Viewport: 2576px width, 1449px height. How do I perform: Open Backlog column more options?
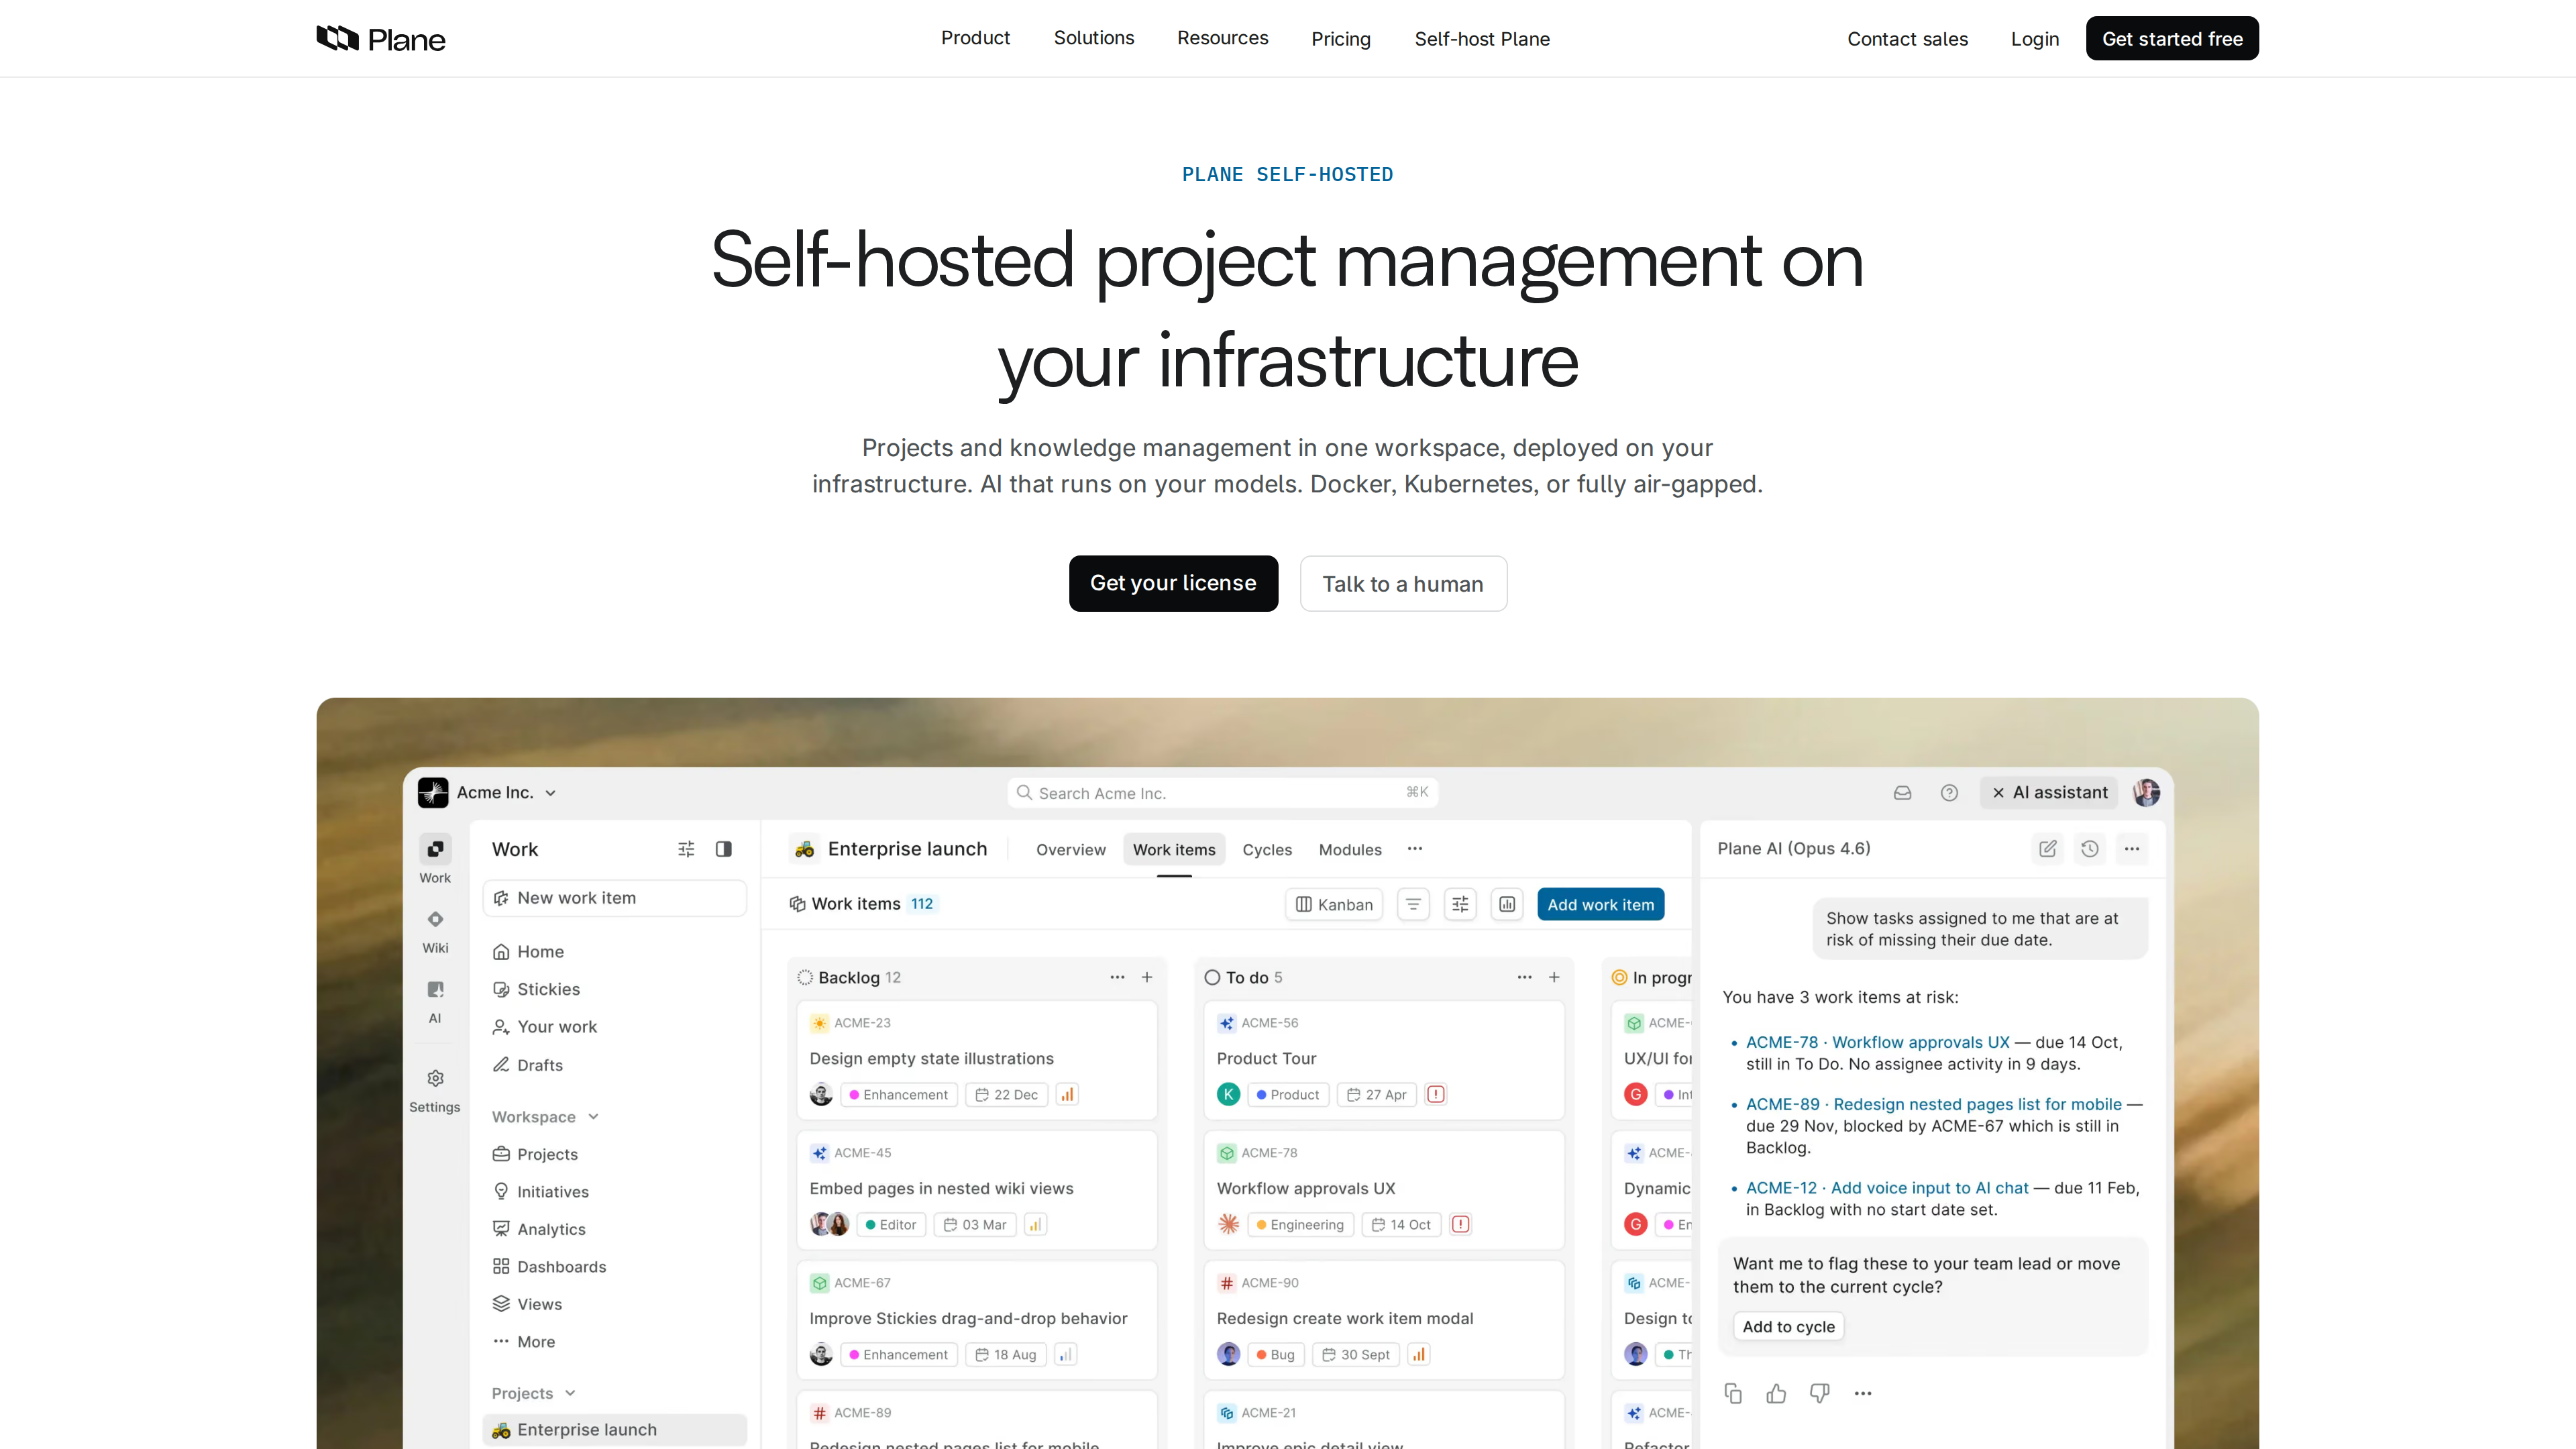point(1117,977)
